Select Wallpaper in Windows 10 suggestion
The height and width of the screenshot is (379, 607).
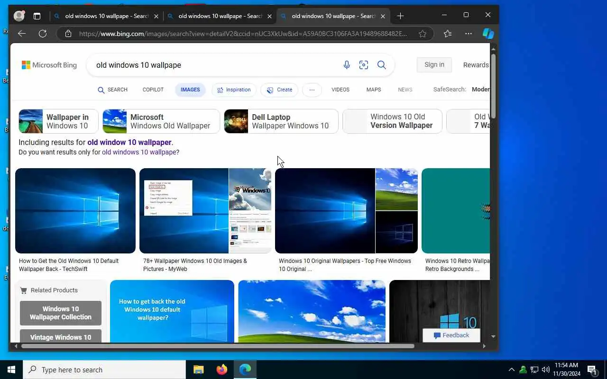point(58,121)
